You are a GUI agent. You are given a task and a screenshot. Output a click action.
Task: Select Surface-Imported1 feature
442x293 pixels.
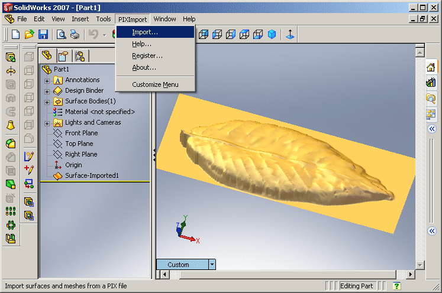point(92,175)
